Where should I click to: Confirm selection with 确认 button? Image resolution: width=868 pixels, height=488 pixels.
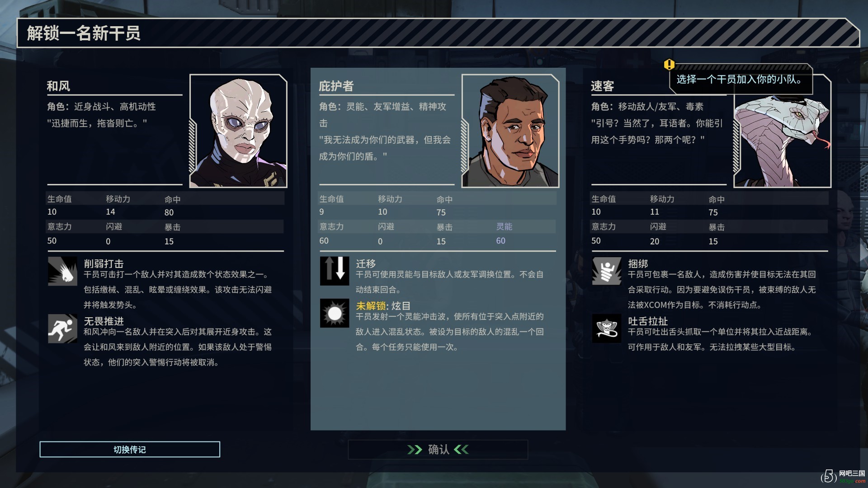pyautogui.click(x=438, y=450)
